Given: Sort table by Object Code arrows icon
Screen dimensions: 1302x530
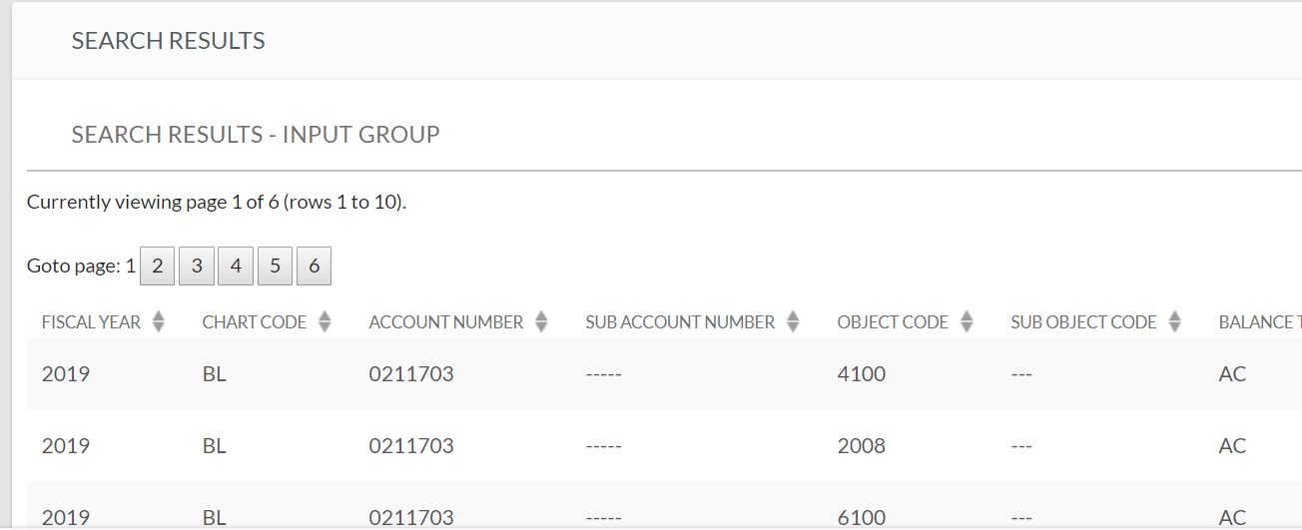Looking at the screenshot, I should pos(966,322).
